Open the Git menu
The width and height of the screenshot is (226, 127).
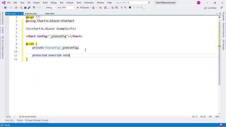point(29,2)
